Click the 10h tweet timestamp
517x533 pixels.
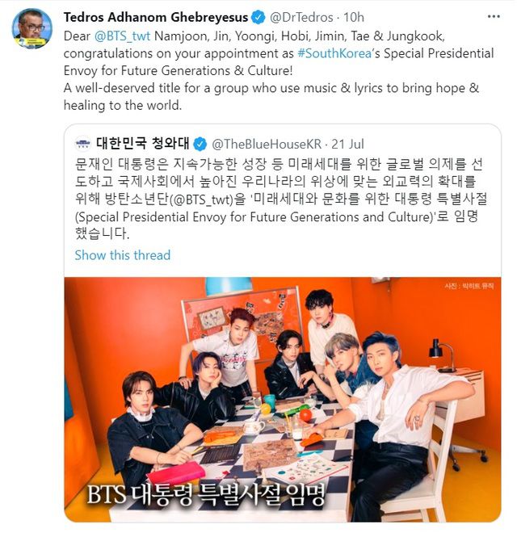tap(353, 17)
